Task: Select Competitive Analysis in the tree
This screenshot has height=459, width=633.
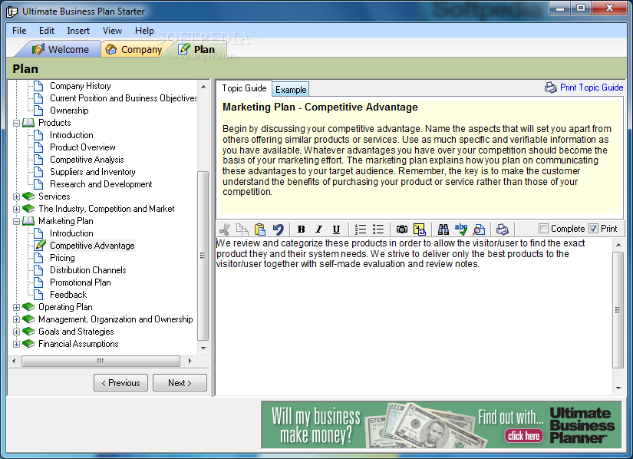Action: 87,160
